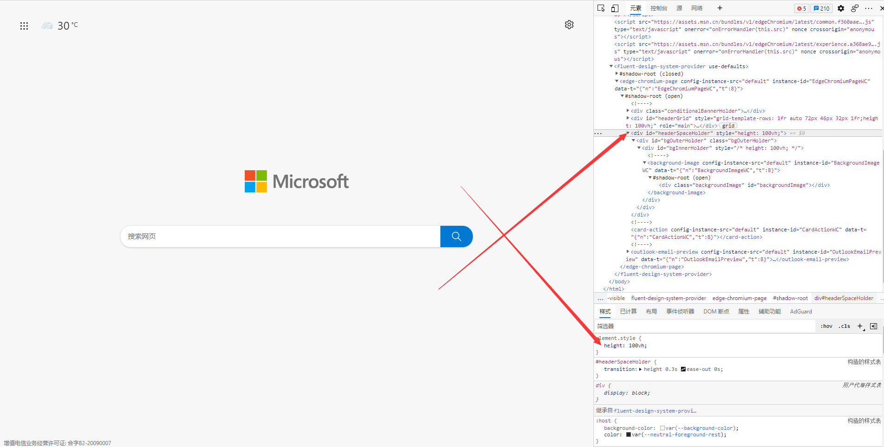Toggle device emulation icon in DevTools
Image resolution: width=884 pixels, height=447 pixels.
pyautogui.click(x=615, y=8)
